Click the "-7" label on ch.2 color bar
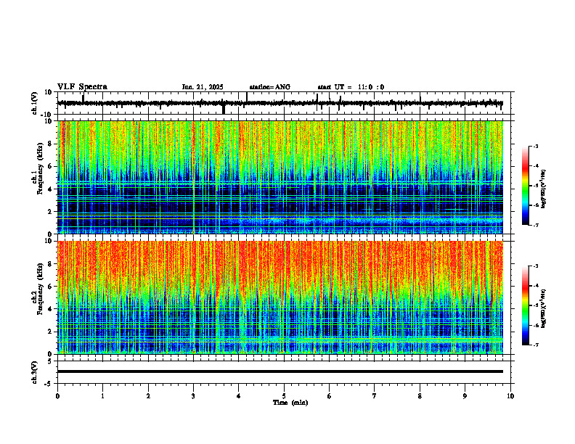 click(536, 345)
